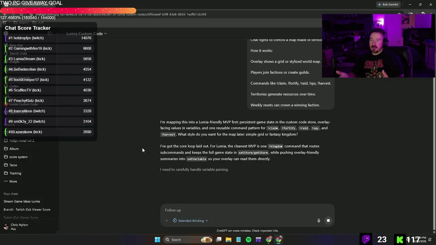Click the setVariable inline code
This screenshot has width=436, height=245.
pos(197,159)
